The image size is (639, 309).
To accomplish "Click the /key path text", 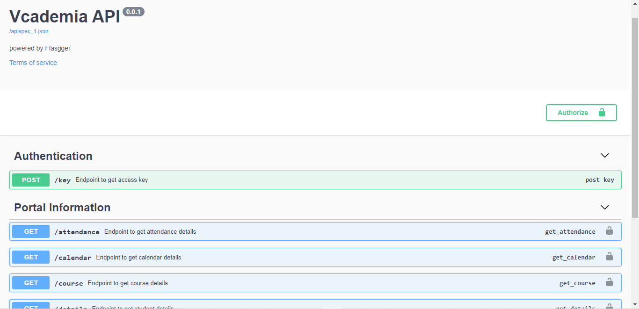I will click(x=63, y=180).
